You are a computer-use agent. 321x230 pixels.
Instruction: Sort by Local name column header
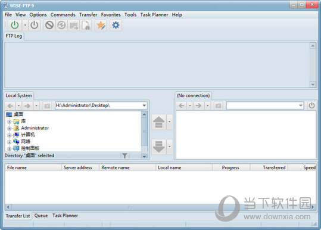pyautogui.click(x=184, y=167)
